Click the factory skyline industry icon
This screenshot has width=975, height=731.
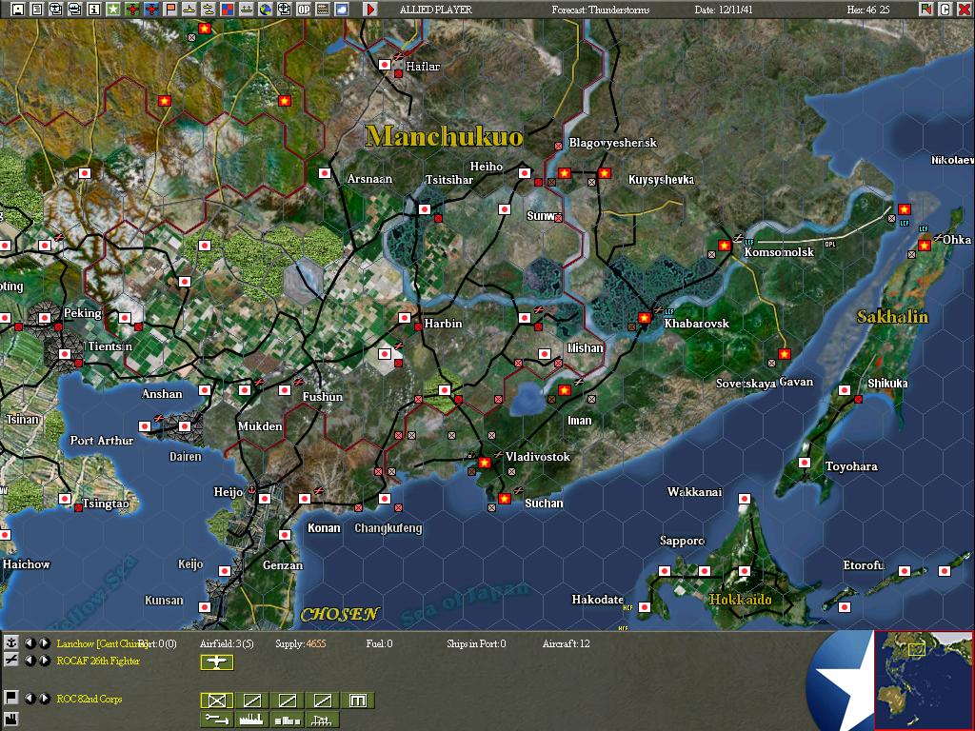(x=251, y=720)
